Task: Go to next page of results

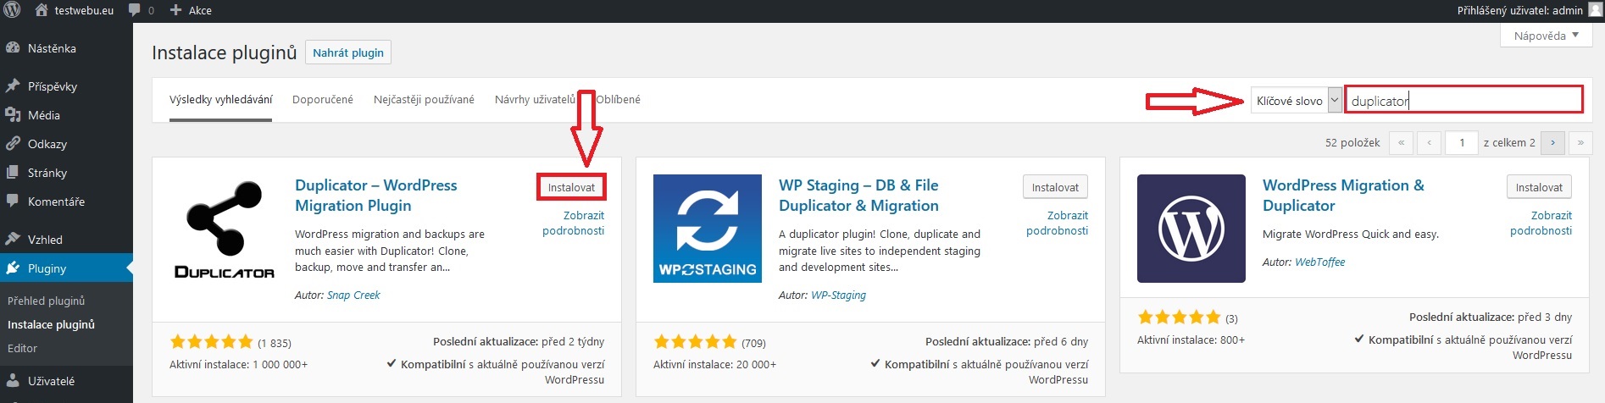Action: pyautogui.click(x=1552, y=142)
